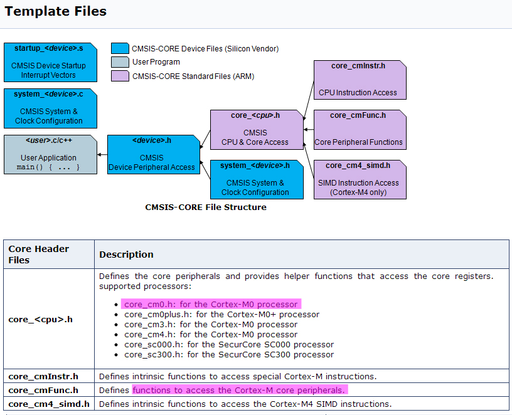Select the <device>.h Device Peripheral Access block
Viewport: 512px width, 415px height.
click(x=153, y=154)
